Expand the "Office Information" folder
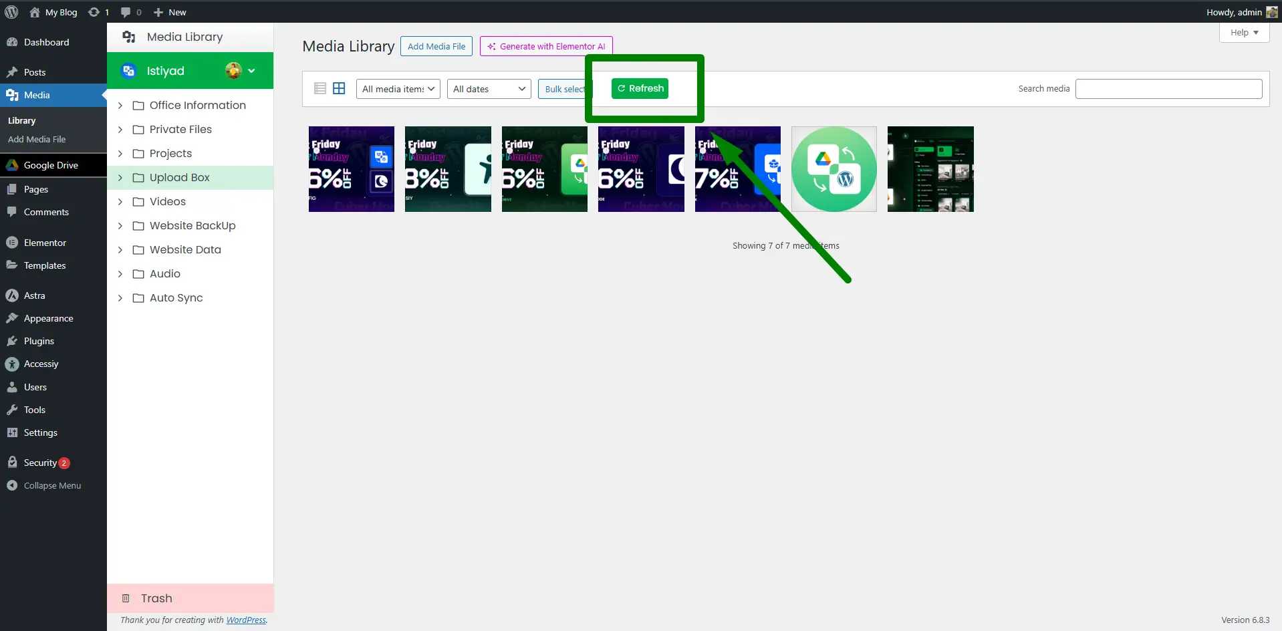The height and width of the screenshot is (631, 1282). [x=120, y=106]
